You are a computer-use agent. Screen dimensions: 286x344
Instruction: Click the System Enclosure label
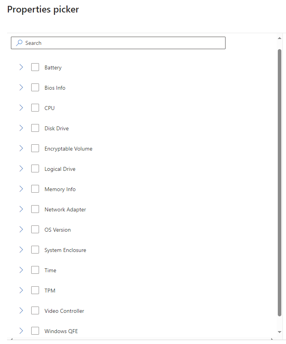(65, 250)
